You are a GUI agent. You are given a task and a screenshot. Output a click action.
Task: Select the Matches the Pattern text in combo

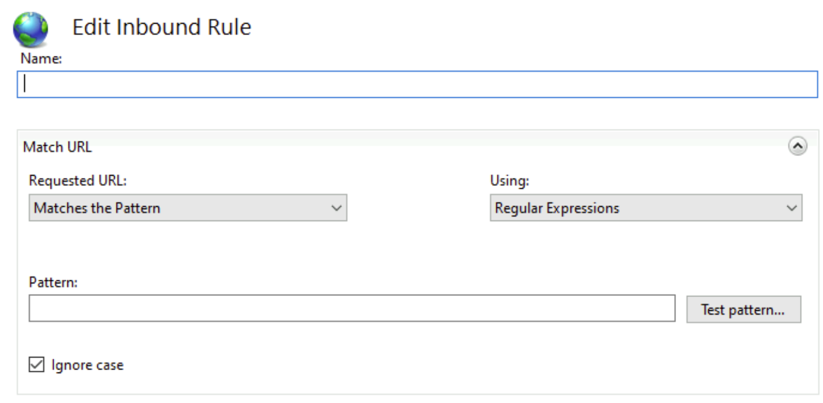[97, 208]
